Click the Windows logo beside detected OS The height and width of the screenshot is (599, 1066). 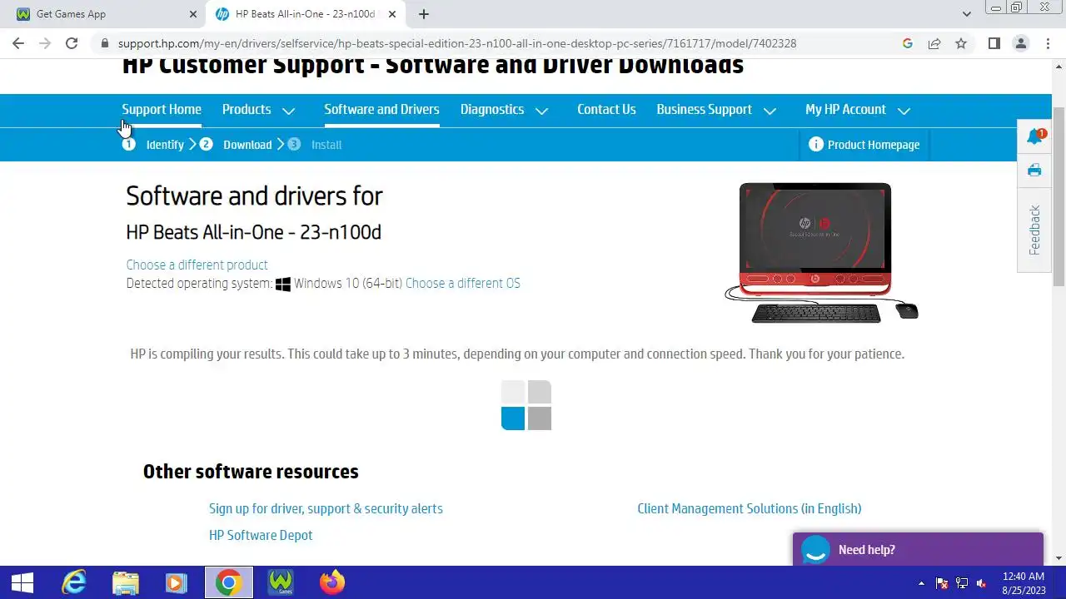(283, 284)
